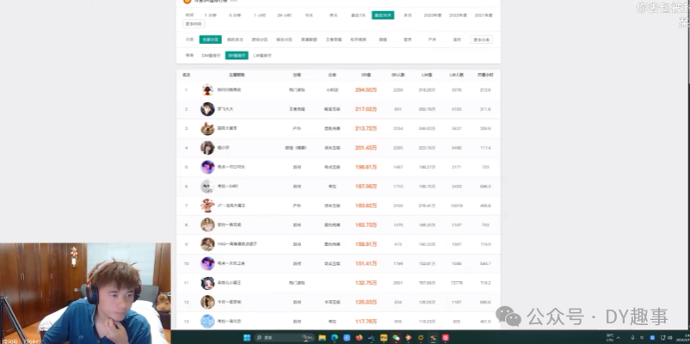Open the rank 1 streamer avatar

[207, 89]
